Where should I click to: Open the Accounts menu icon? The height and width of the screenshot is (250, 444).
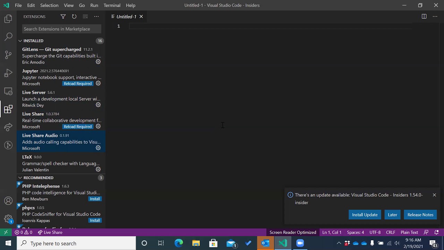[x=8, y=201]
